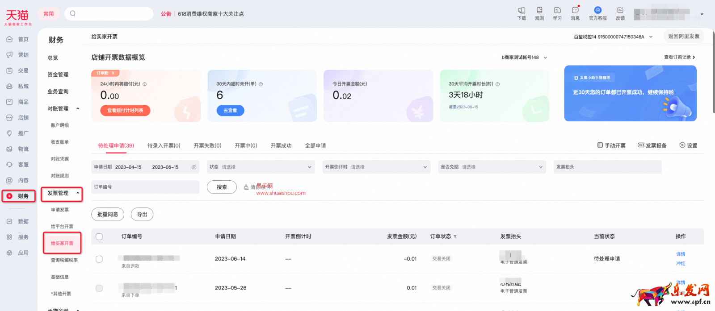The image size is (715, 311).
Task: Click 营销 marketing icon in sidebar
Action: click(x=9, y=55)
